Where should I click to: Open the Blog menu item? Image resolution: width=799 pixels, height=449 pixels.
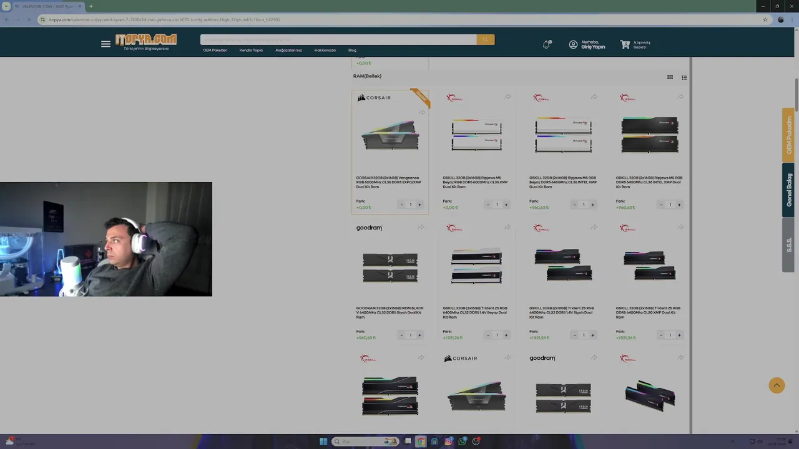click(352, 50)
